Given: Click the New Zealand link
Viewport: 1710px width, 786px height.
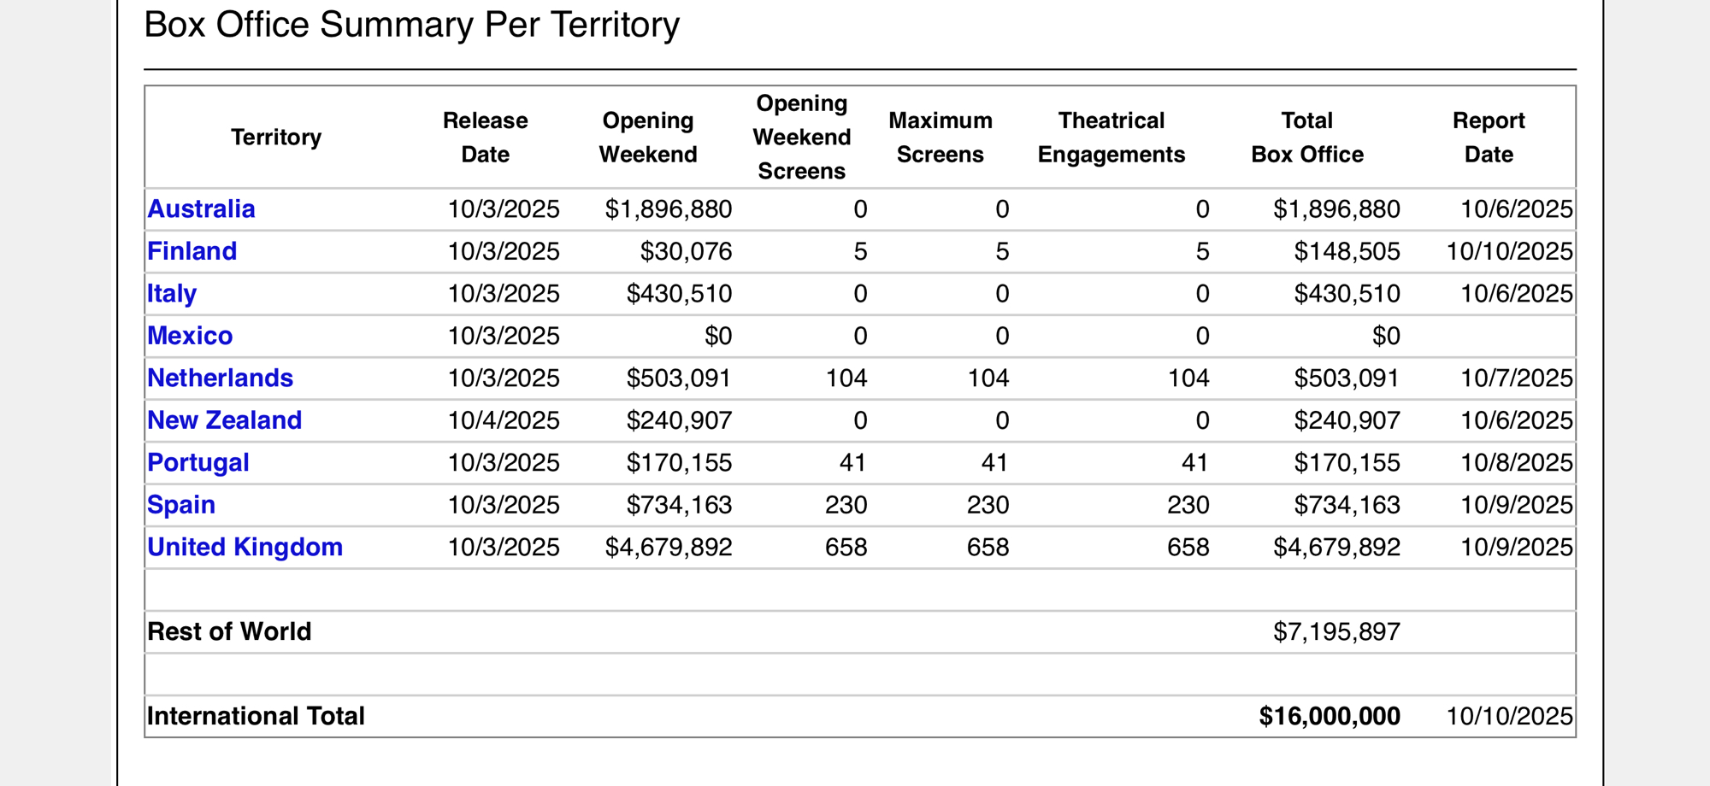Looking at the screenshot, I should click(x=224, y=420).
